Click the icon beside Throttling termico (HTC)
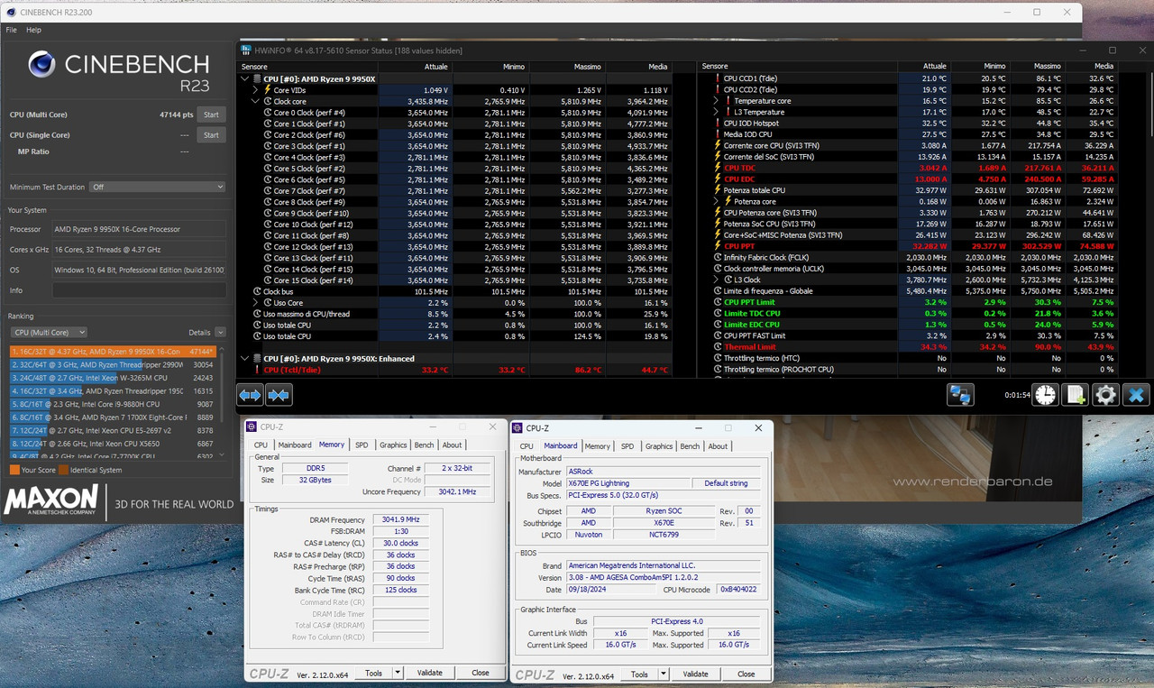 [719, 358]
